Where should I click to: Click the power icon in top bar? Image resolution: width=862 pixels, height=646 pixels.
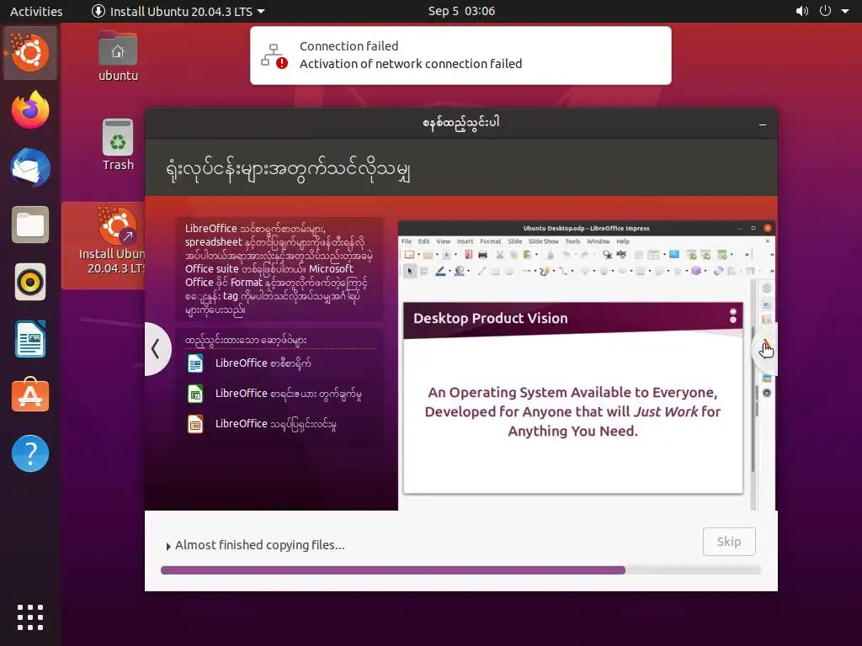coord(825,11)
